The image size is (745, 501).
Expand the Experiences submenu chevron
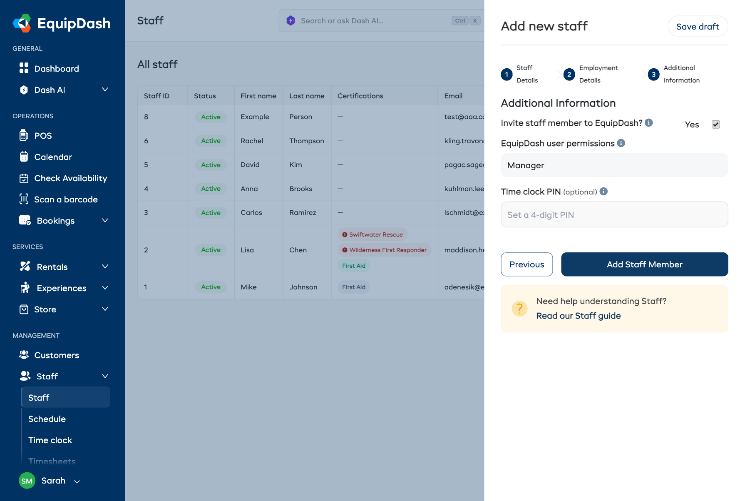(x=105, y=288)
